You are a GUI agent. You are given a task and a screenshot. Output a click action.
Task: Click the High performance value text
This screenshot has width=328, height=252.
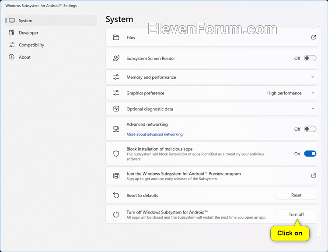284,93
